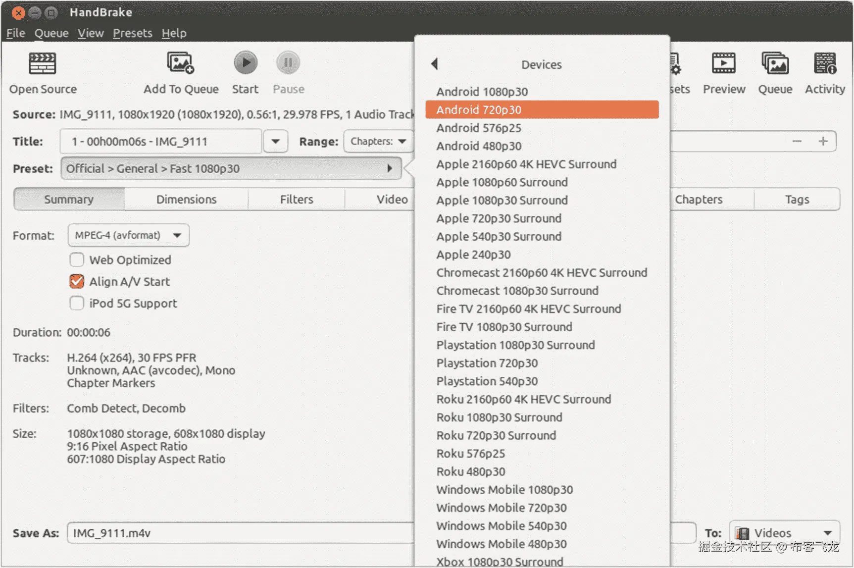Switch to the Filters tab
Screen dimensions: 854x568
point(297,199)
